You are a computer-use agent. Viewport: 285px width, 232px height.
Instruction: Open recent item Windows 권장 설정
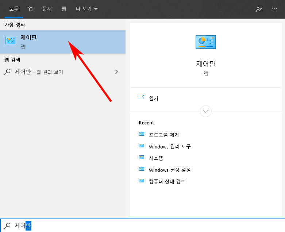[x=170, y=170]
